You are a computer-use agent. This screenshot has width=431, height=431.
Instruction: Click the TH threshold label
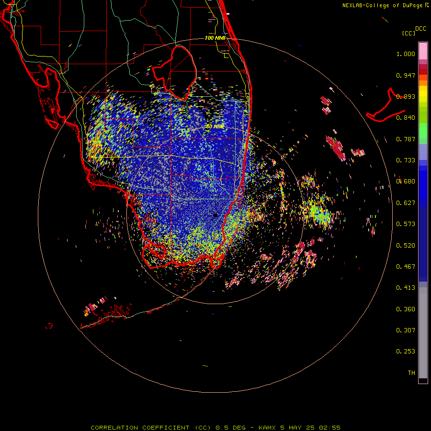(x=411, y=373)
